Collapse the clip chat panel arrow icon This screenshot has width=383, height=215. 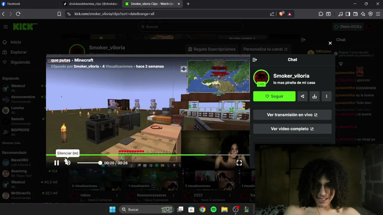255,60
